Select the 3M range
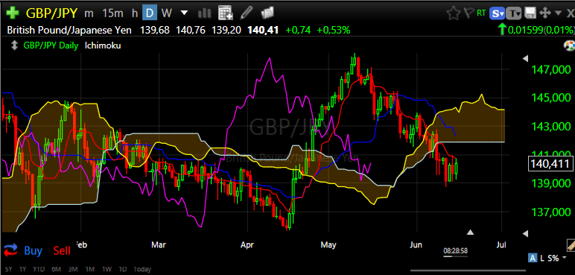575x275 pixels. [73, 269]
